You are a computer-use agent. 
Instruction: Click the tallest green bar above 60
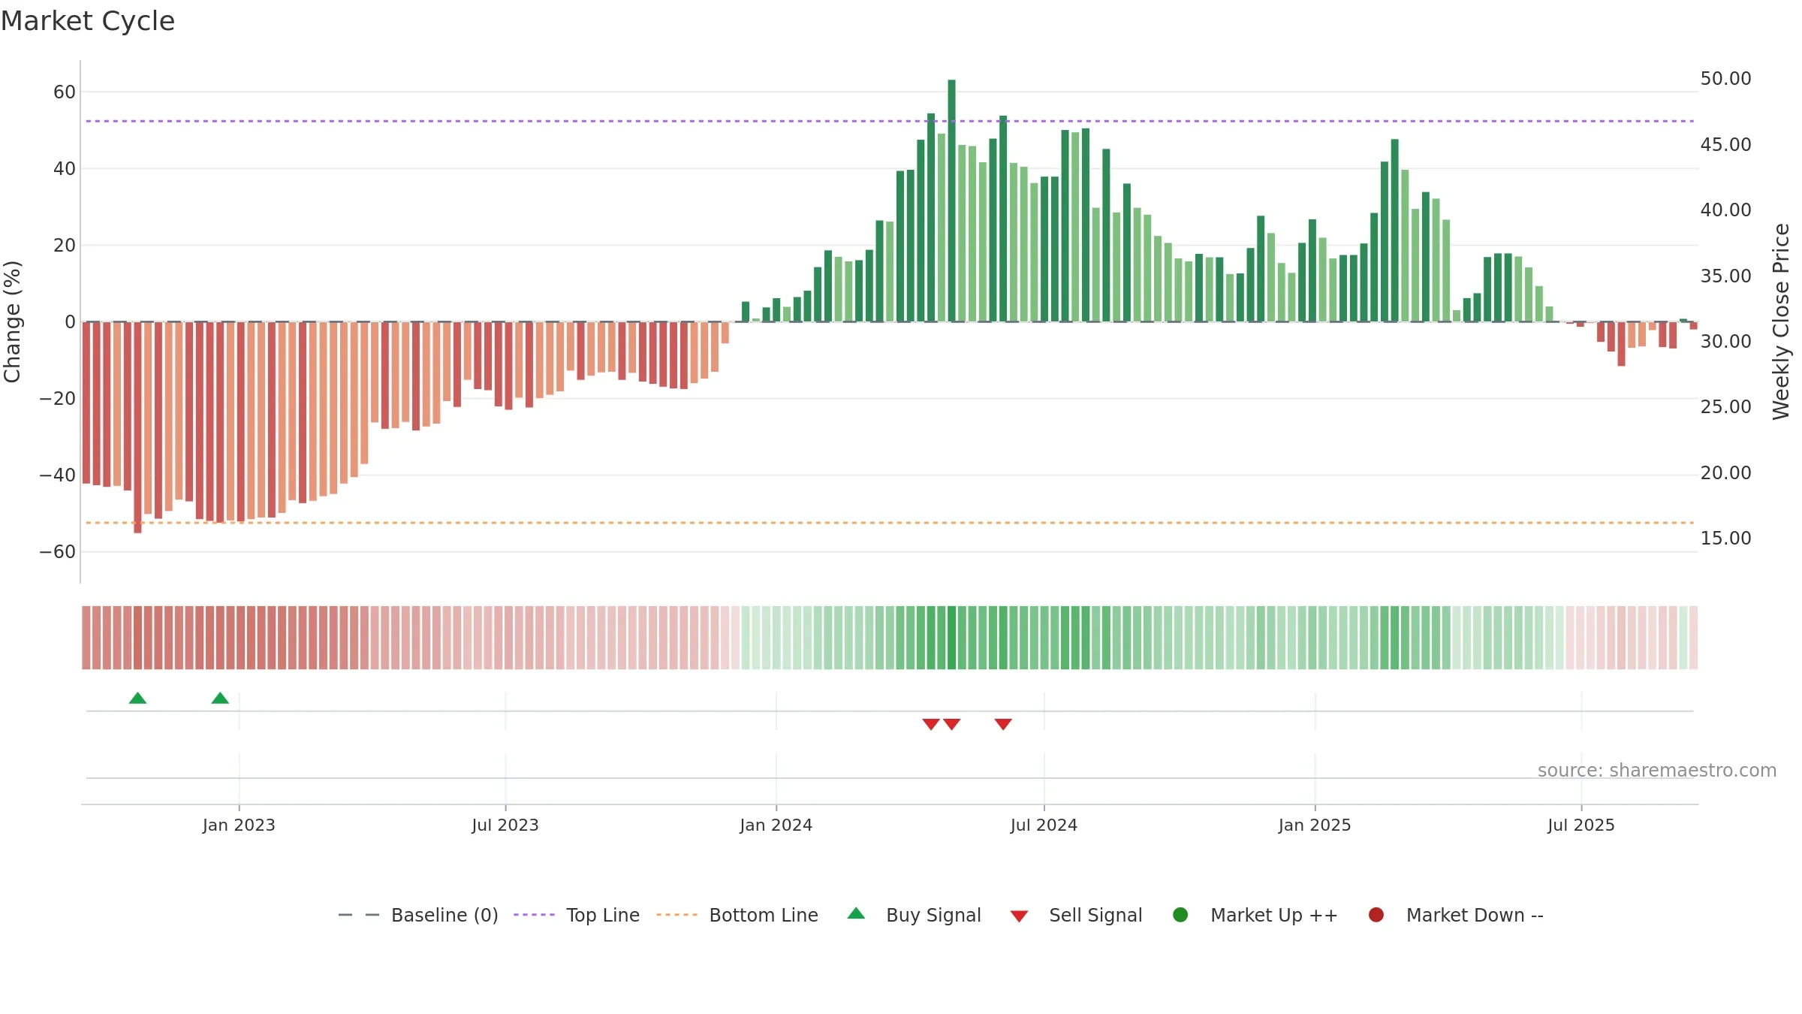coord(952,201)
